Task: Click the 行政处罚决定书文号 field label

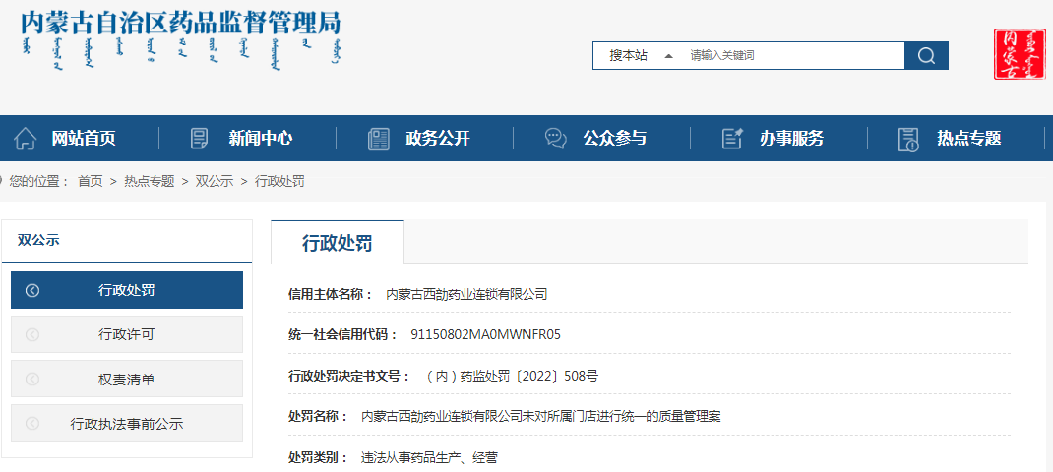Action: tap(349, 376)
